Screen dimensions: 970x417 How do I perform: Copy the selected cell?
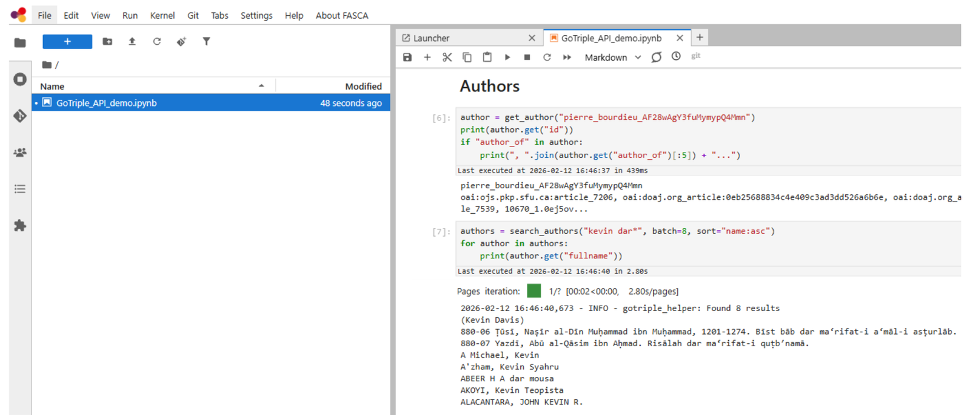pos(467,57)
